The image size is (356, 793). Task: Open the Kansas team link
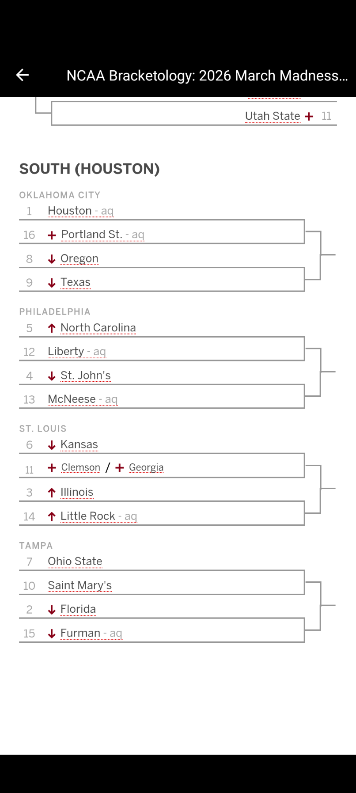[79, 444]
